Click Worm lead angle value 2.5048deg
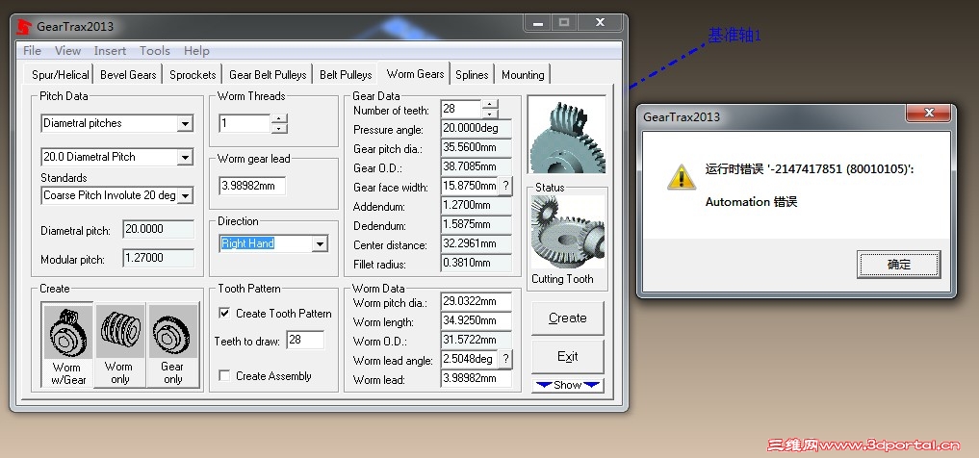Viewport: 979px width, 458px height. (469, 360)
